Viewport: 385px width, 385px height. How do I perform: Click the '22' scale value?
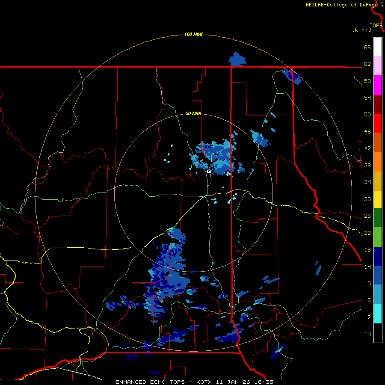coord(367,233)
